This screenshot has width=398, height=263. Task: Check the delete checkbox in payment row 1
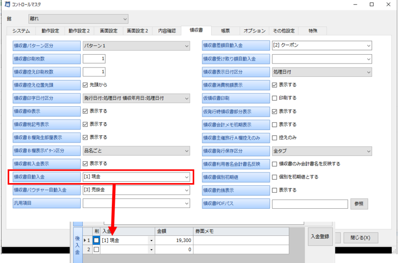(96, 241)
